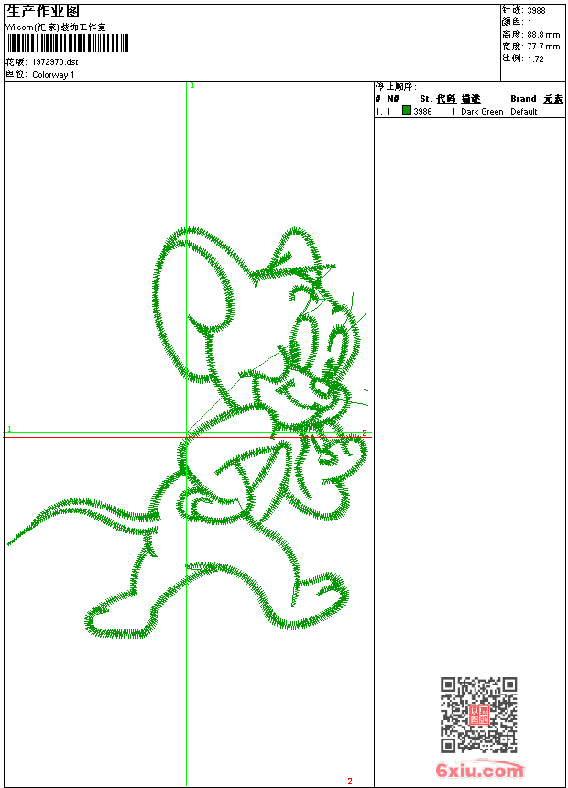The height and width of the screenshot is (788, 568).
Task: Click the 'Dark Green' description text
Action: (482, 112)
